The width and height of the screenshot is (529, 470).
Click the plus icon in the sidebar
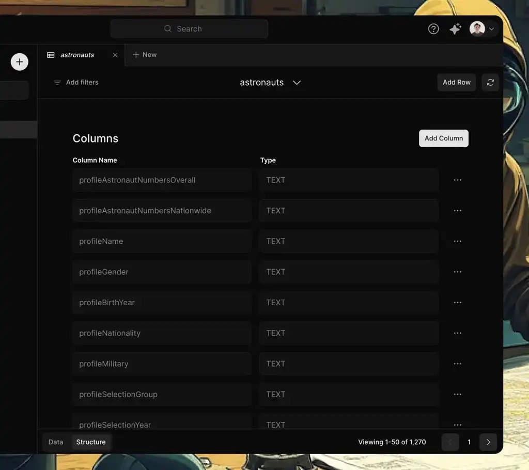coord(20,62)
